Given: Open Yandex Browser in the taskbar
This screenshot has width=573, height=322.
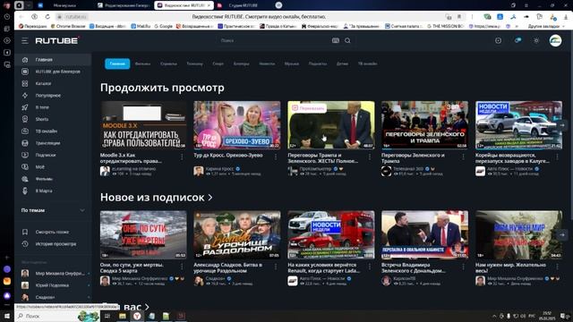Looking at the screenshot, I should coord(137,316).
